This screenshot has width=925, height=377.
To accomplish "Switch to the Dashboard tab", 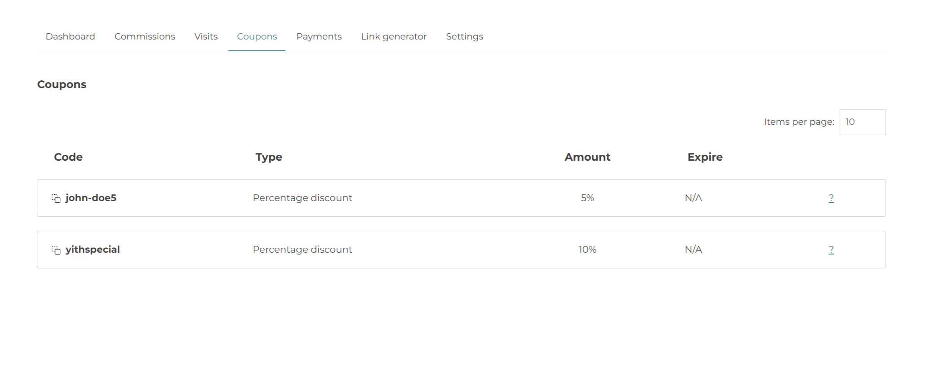I will (70, 36).
